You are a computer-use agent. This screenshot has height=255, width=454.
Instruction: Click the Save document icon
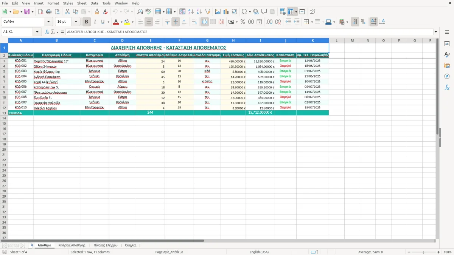[x=27, y=12]
